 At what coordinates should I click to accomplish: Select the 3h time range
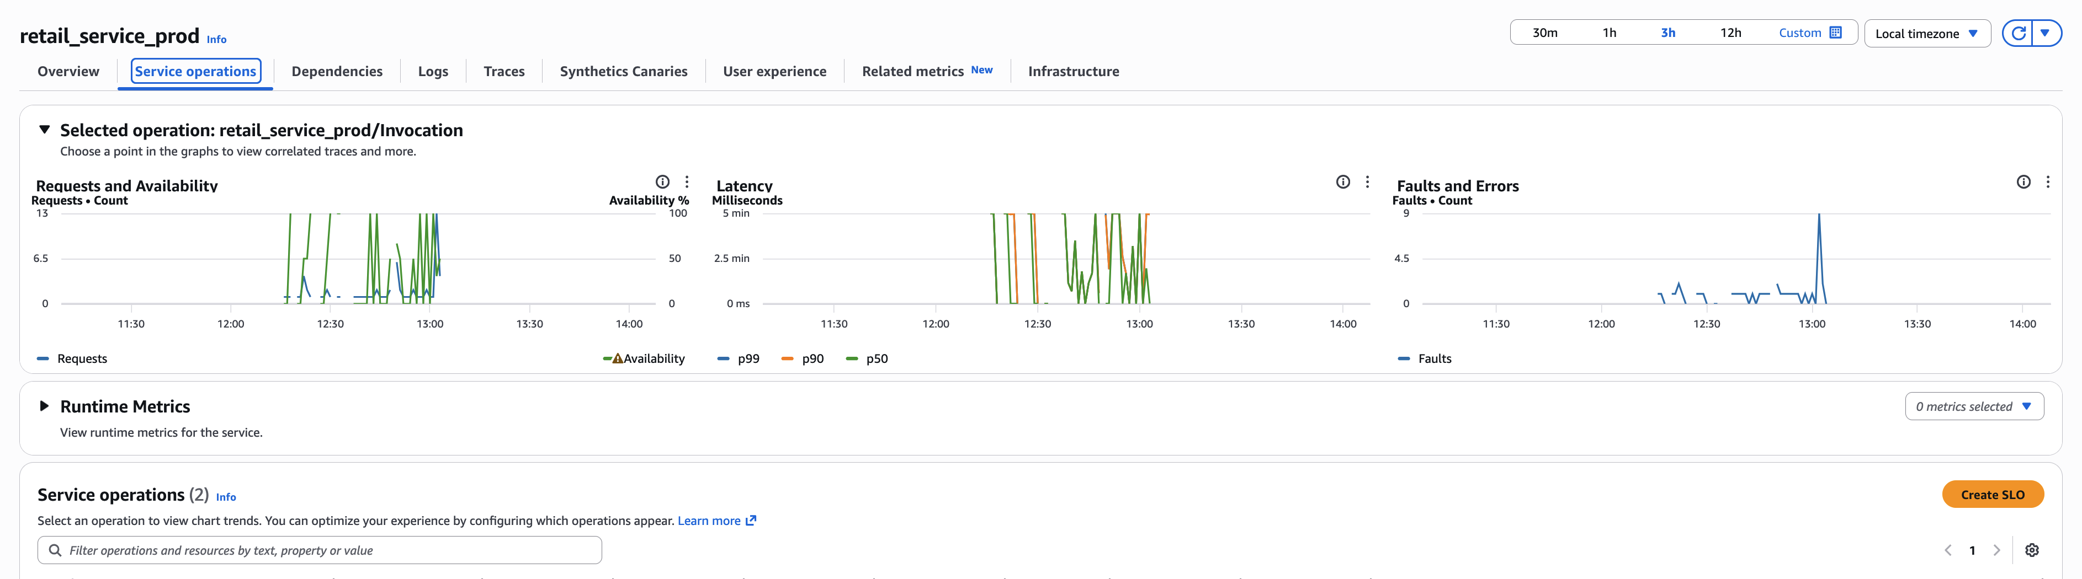[x=1668, y=33]
